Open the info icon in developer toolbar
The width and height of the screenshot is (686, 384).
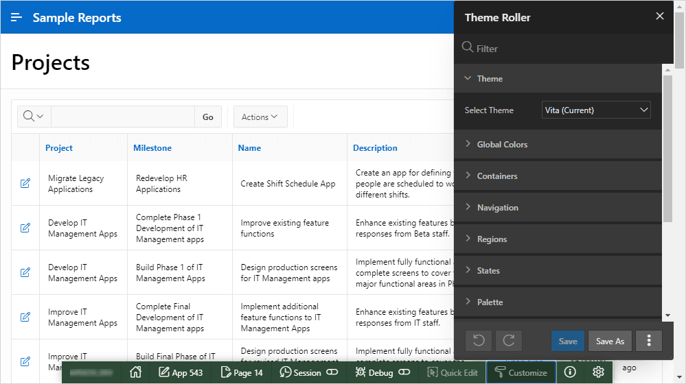pos(570,372)
